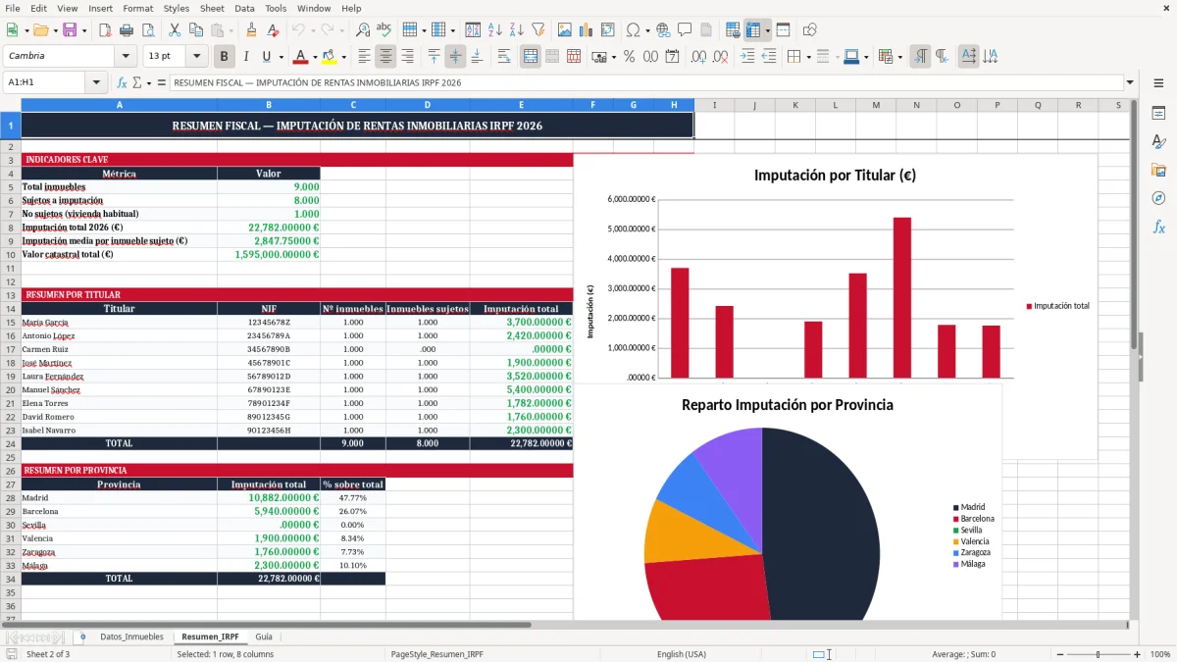
Task: Clone formatting with the paintbrush
Action: pos(251,30)
